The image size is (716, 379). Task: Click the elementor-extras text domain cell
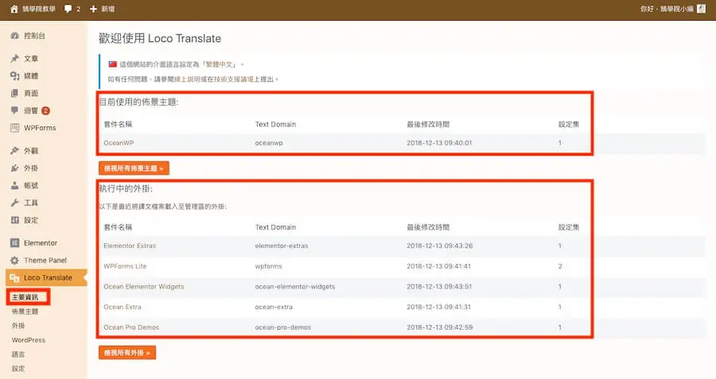click(x=282, y=246)
